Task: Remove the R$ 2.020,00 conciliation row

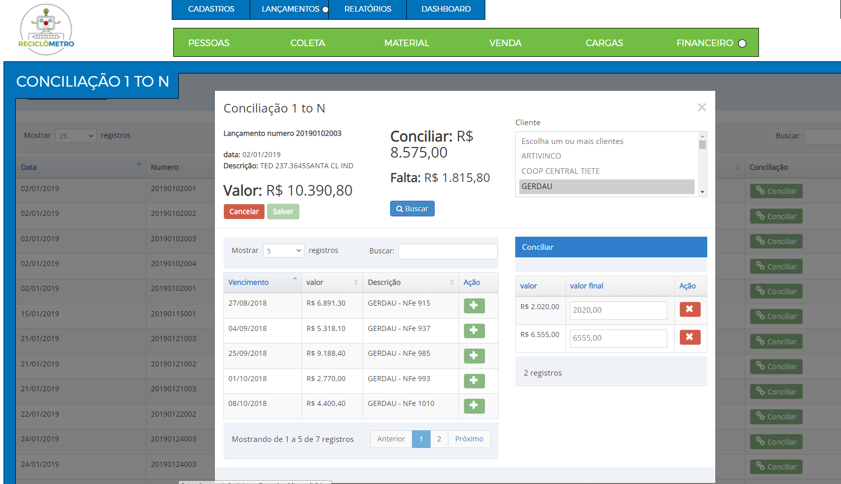Action: (x=690, y=309)
